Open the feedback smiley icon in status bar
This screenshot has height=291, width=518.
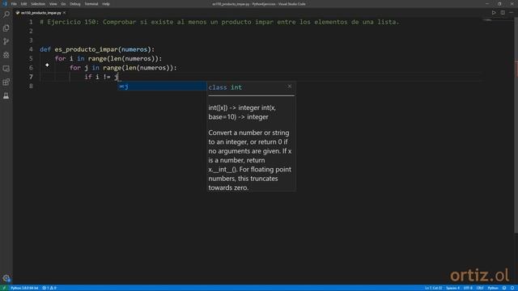(x=504, y=288)
